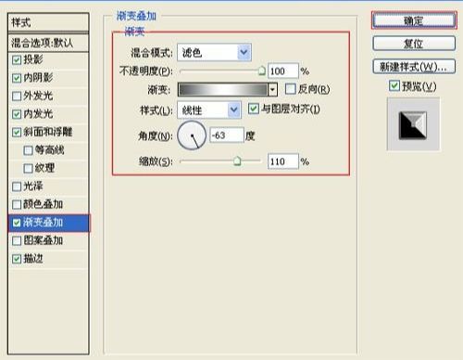Click the 新建样式(W)... button

click(414, 67)
